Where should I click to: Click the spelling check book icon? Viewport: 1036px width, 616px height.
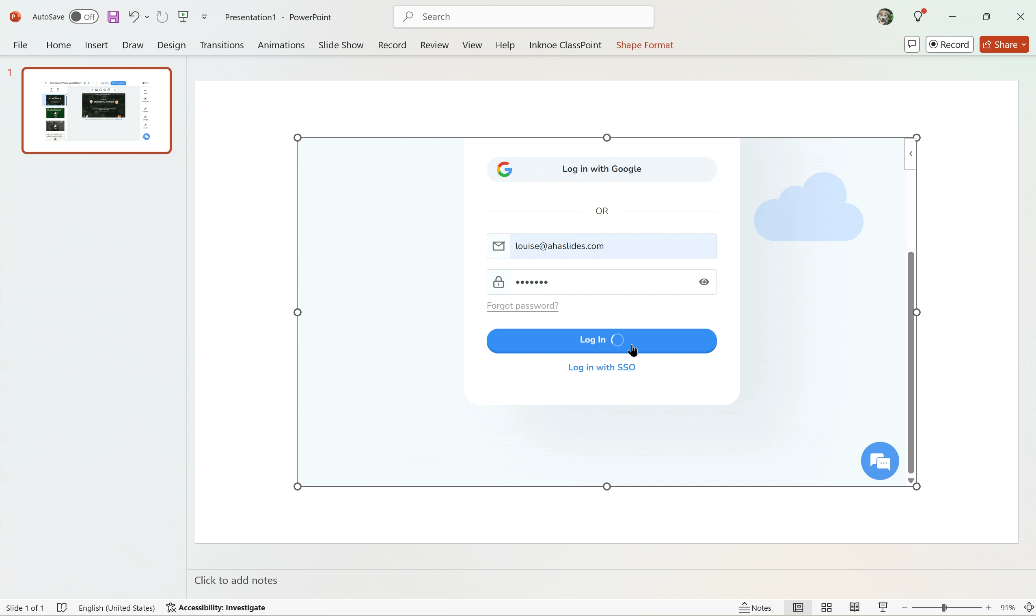tap(62, 608)
